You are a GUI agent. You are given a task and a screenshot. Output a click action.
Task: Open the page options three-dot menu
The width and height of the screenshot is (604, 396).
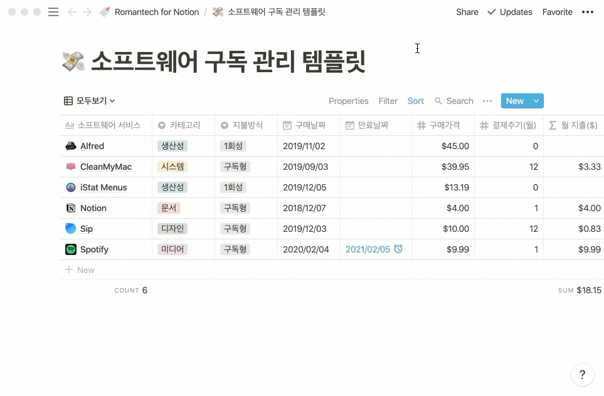[588, 12]
